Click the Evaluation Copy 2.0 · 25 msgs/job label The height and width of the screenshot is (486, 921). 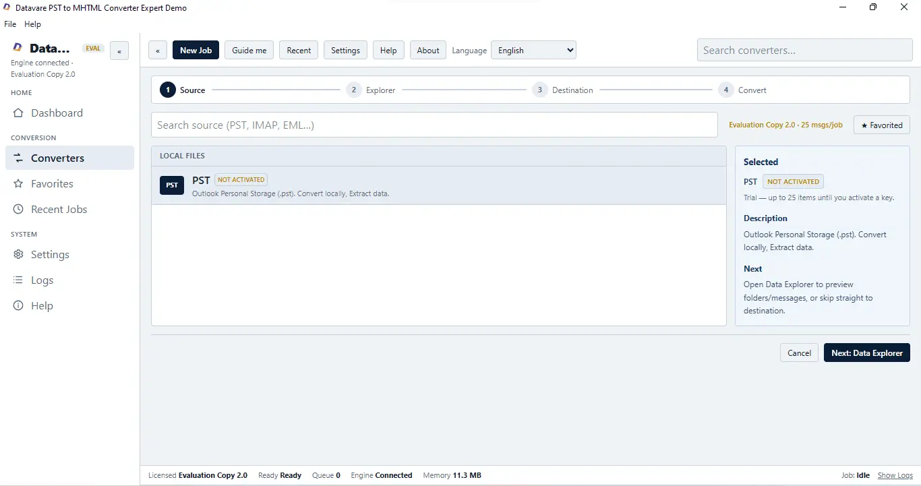(x=785, y=125)
